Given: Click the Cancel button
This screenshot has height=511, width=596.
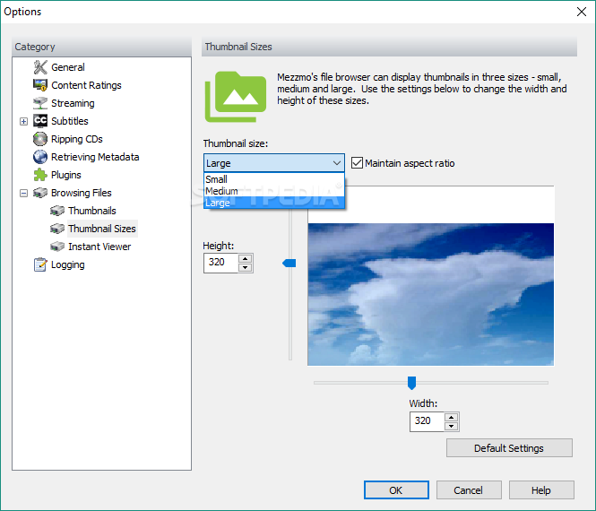Looking at the screenshot, I should coord(468,490).
